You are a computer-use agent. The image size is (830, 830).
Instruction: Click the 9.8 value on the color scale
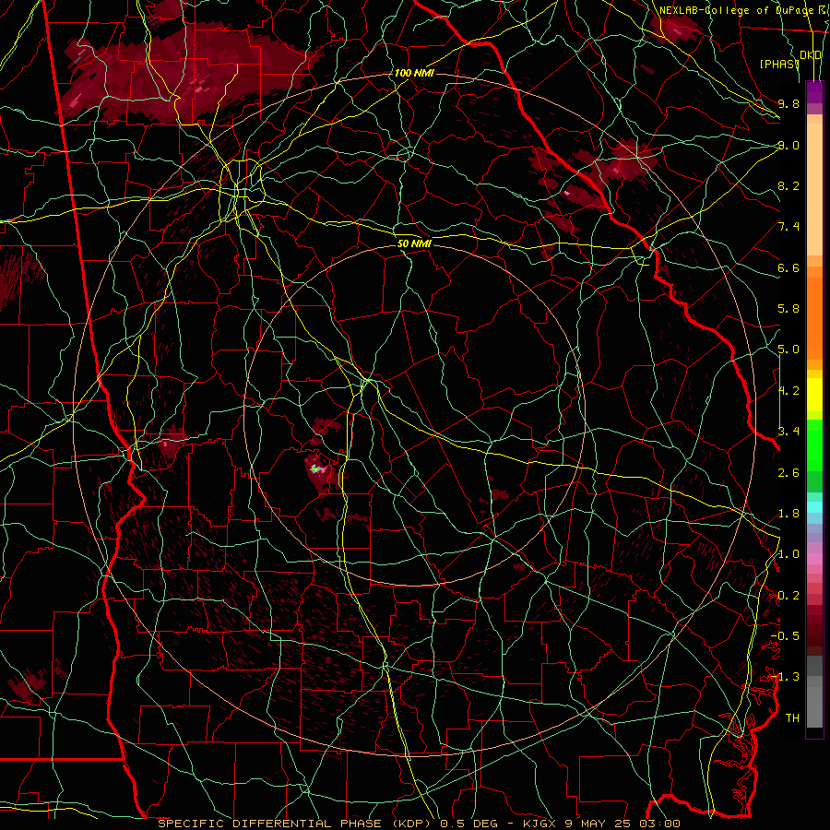(788, 103)
